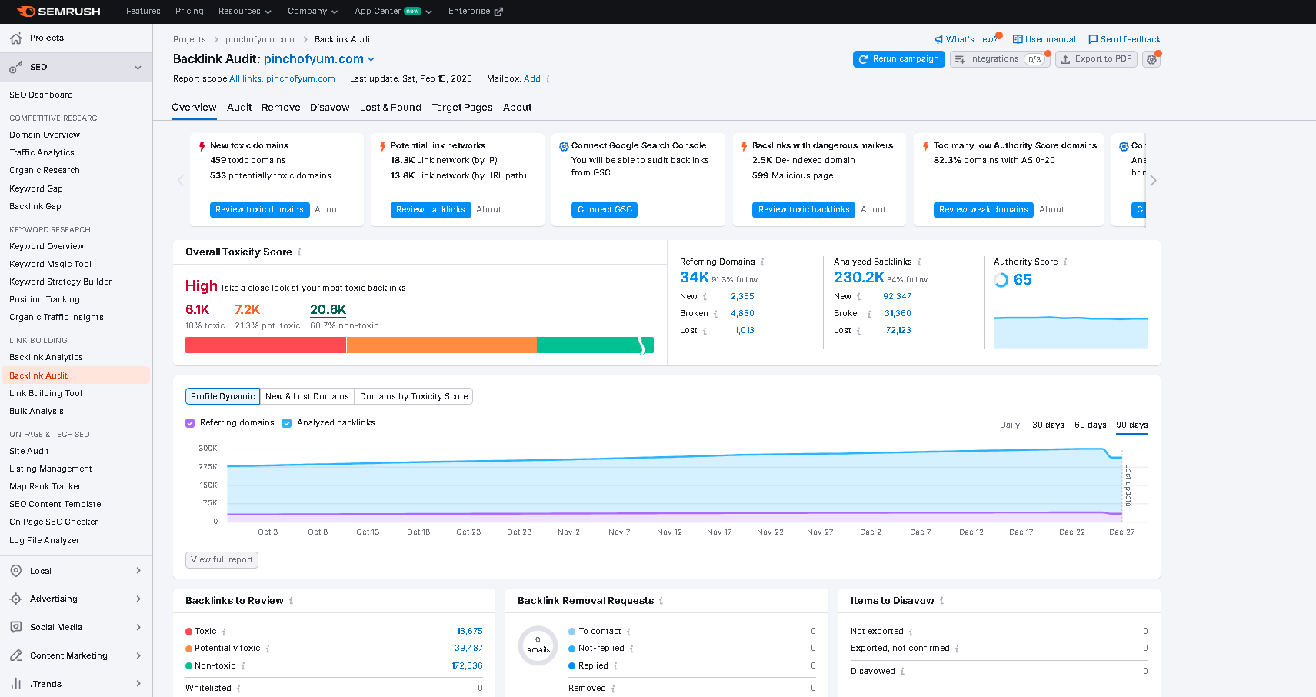This screenshot has height=697, width=1316.
Task: Click the Local pin icon
Action: pos(16,571)
